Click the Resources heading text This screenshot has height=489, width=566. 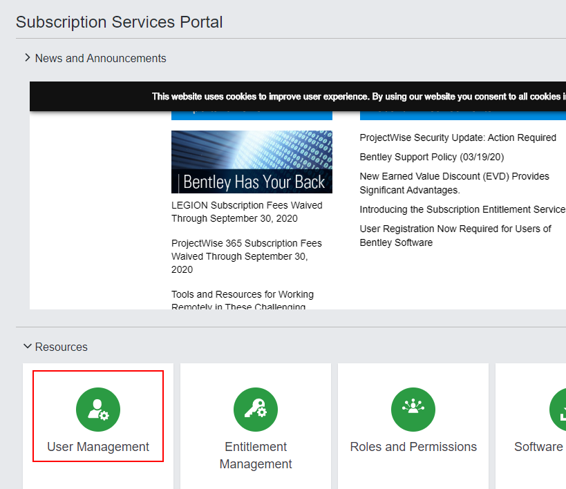pos(61,347)
